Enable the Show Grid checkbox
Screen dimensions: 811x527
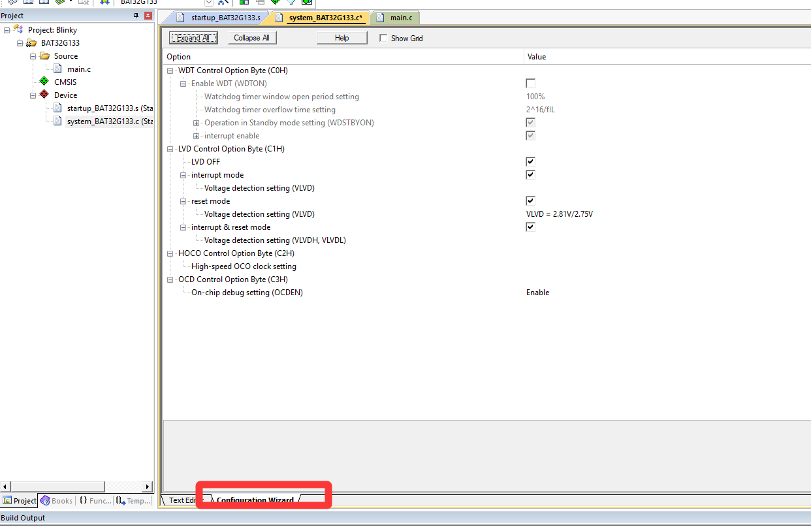point(383,38)
